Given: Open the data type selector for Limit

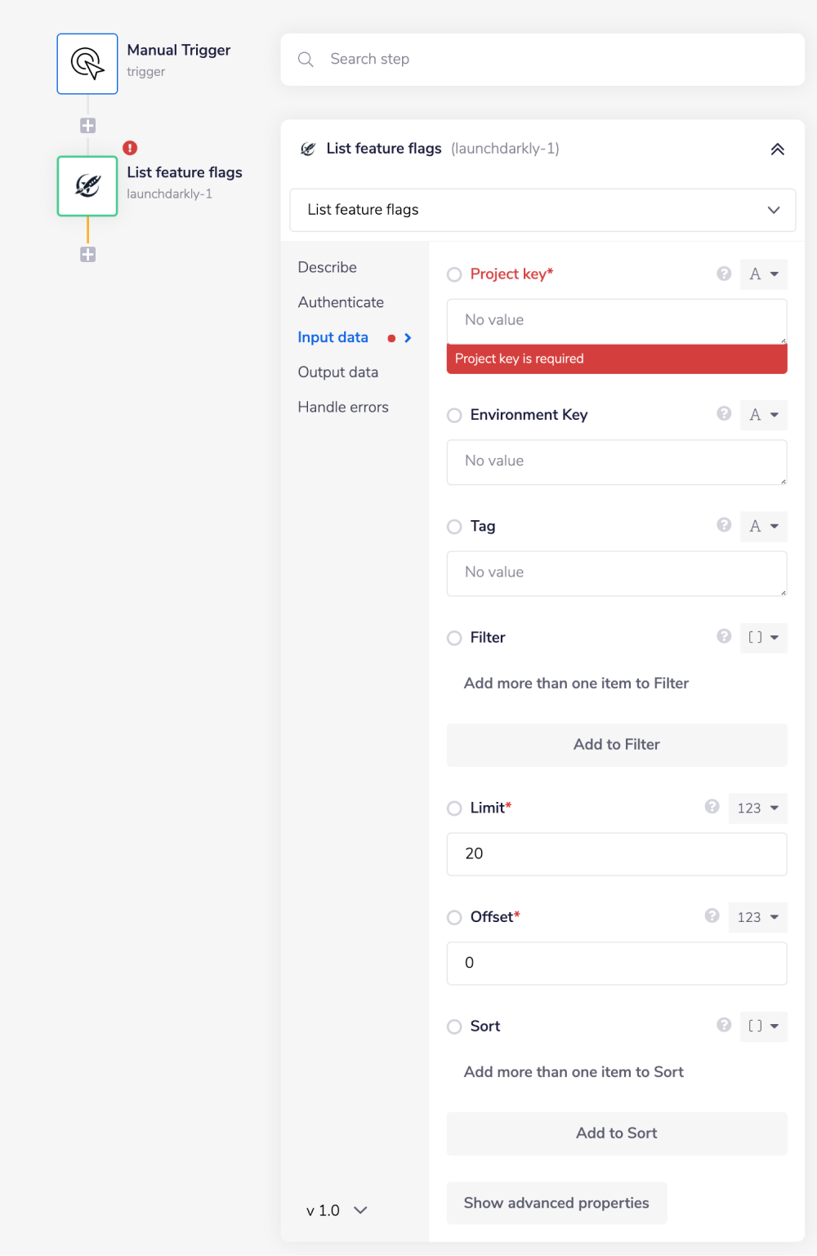Looking at the screenshot, I should tap(757, 808).
